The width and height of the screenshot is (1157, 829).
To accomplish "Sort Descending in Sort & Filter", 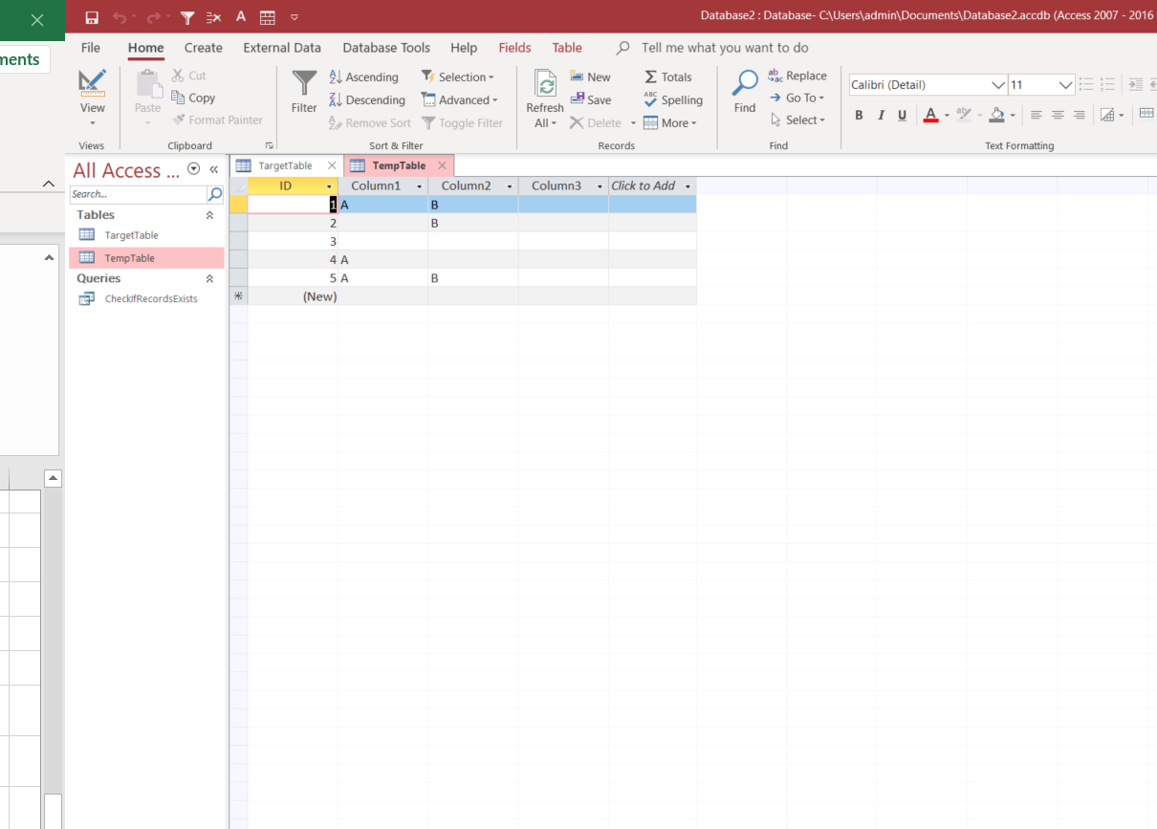I will (x=367, y=100).
